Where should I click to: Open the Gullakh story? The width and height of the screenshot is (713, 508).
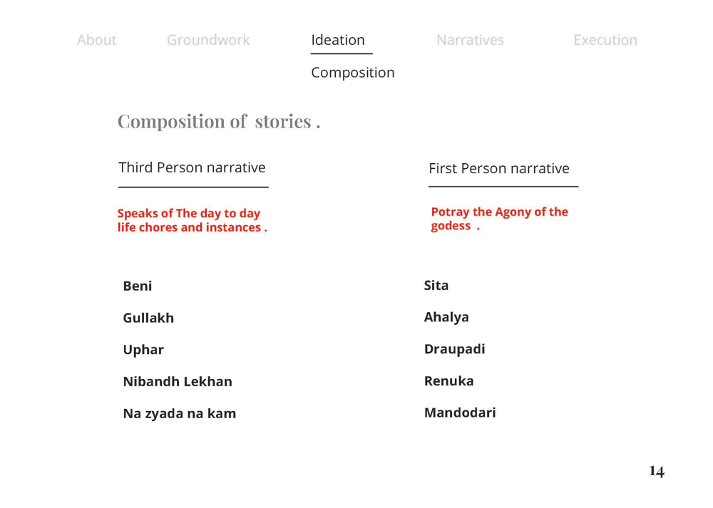pos(148,318)
